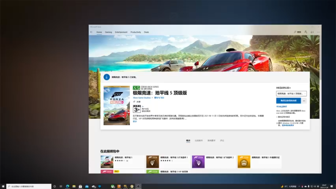Viewport: 336px width, 189px height.
Task: Switch to the Gaming tab
Action: pyautogui.click(x=108, y=32)
